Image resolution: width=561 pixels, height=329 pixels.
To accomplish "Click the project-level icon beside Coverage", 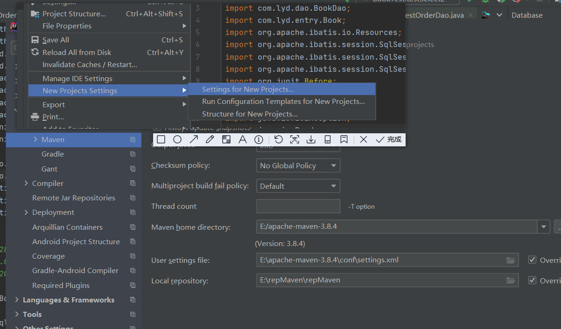I will pos(133,256).
